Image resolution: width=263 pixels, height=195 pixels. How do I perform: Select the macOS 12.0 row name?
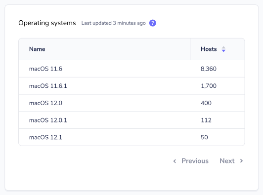(x=45, y=103)
